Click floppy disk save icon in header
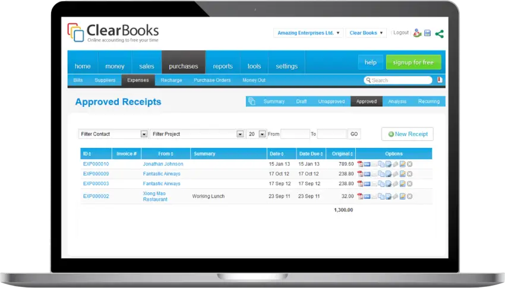The width and height of the screenshot is (505, 288). (427, 33)
